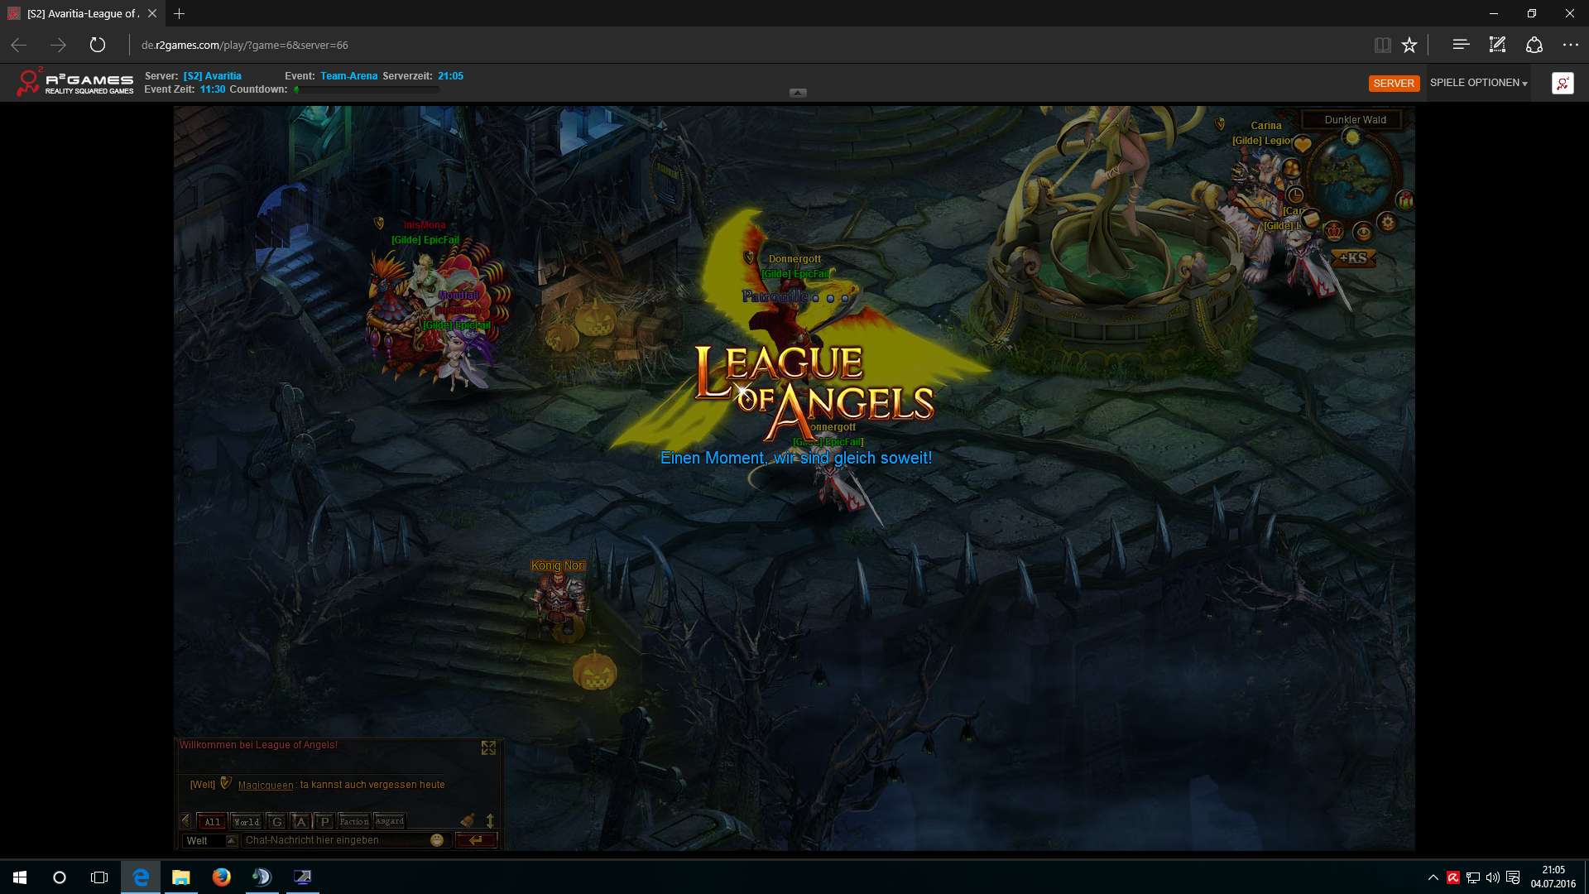Click the heart icon beside the minimap
1589x894 pixels.
[x=1303, y=146]
